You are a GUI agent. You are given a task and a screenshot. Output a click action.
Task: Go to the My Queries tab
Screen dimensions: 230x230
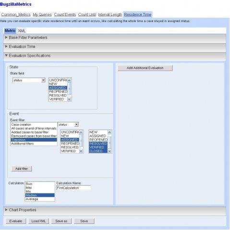42,14
